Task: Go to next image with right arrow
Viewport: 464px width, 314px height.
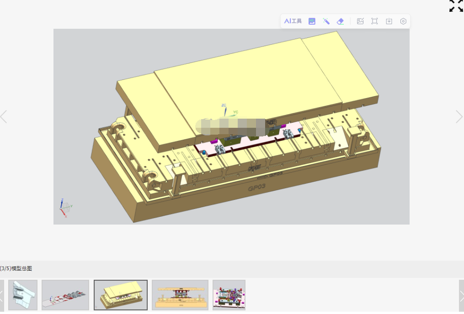Action: tap(459, 117)
